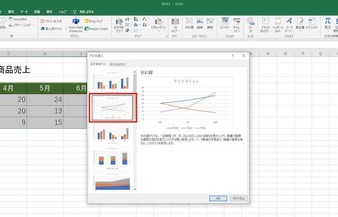Switch to すべてのグラフ tab

pos(117,64)
